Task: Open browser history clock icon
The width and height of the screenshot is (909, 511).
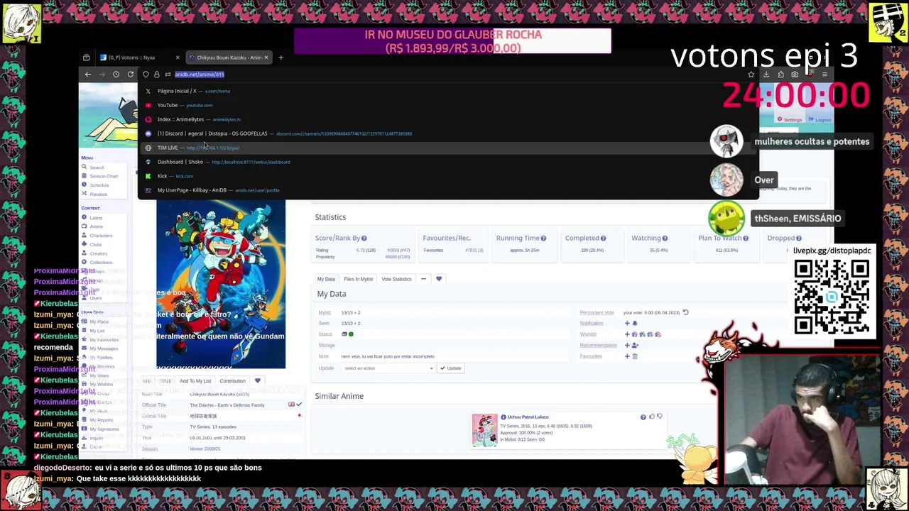Action: pos(116,75)
